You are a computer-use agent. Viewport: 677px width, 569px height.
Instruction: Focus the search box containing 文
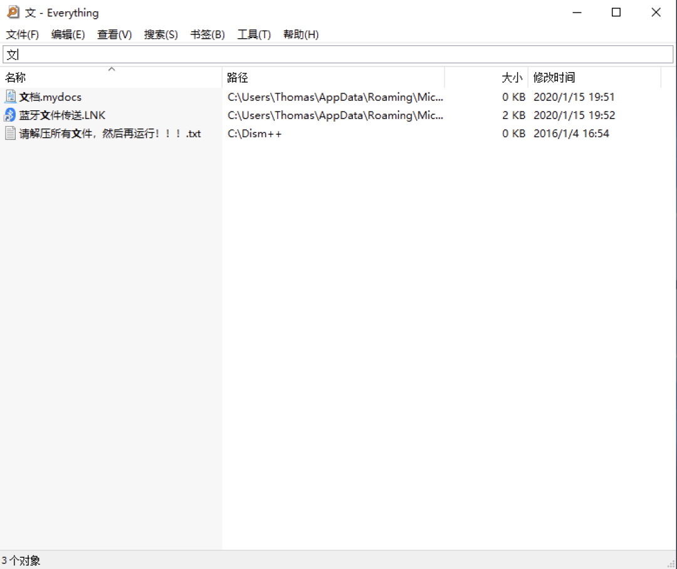coord(338,55)
